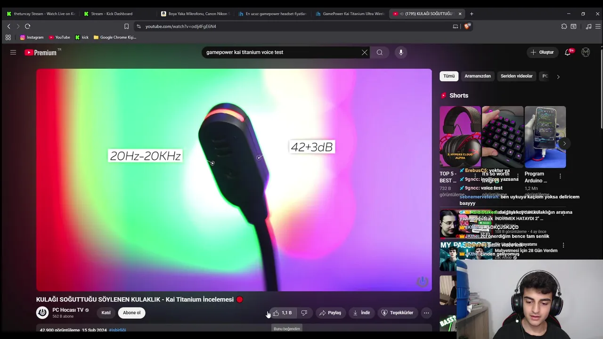The width and height of the screenshot is (603, 339).
Task: Open the notifications bell
Action: tap(568, 52)
